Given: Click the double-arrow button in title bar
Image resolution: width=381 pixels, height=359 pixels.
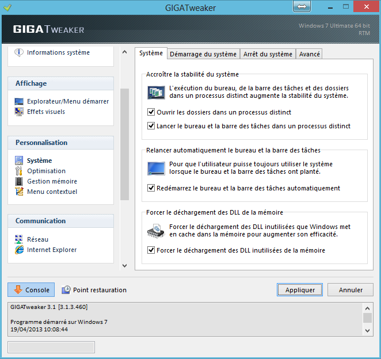Looking at the screenshot, I should (x=302, y=6).
